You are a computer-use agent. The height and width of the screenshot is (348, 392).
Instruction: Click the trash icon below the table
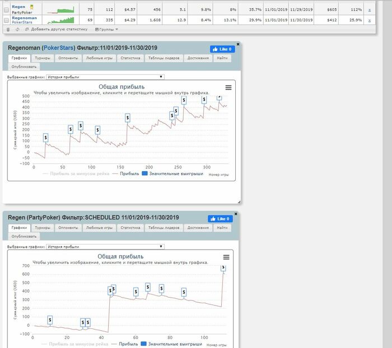(x=8, y=30)
